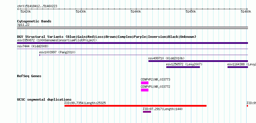Click the %ID:97.2917|Length:1440 label

point(163,109)
